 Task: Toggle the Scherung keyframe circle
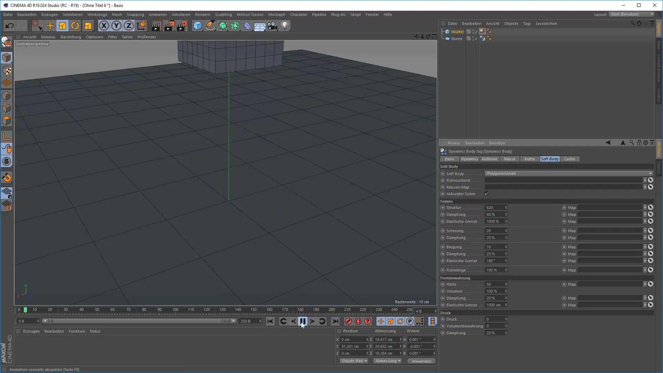443,231
